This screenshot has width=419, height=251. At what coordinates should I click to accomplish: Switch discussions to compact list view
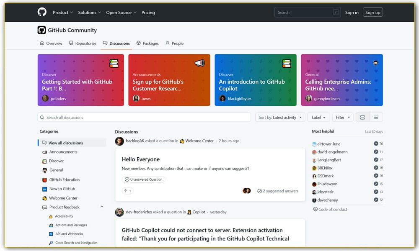coord(376,117)
